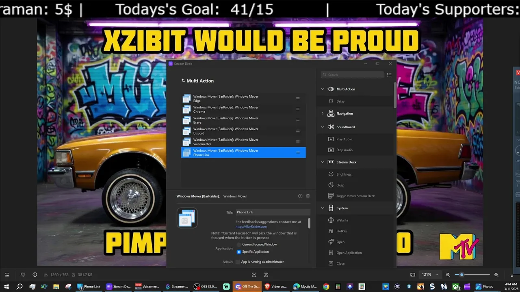Click the delay clock icon beside Windows Mover

click(x=300, y=196)
